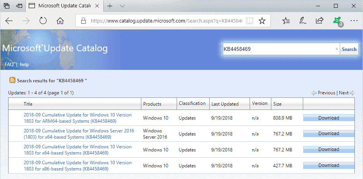
Task: Open Windows 10 x64-based update link
Action: (x=78, y=150)
